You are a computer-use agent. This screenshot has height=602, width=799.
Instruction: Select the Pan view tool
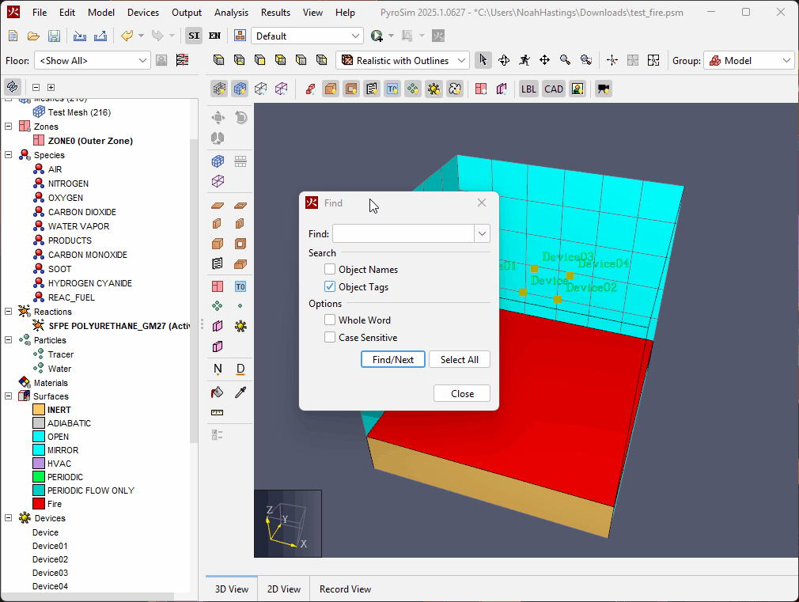click(x=545, y=60)
